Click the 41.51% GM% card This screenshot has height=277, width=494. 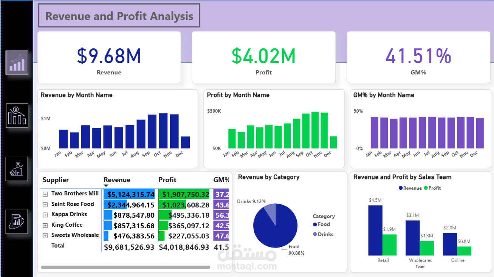[x=418, y=57]
